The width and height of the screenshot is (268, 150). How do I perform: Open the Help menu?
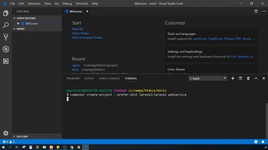click(95, 3)
